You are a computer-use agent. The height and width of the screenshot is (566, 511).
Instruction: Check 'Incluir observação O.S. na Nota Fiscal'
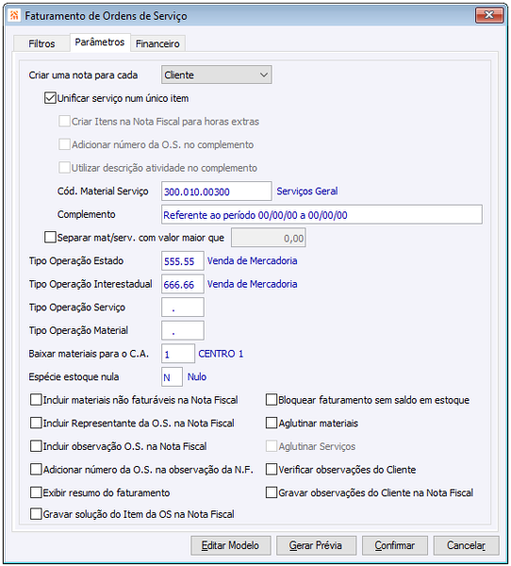pyautogui.click(x=36, y=446)
